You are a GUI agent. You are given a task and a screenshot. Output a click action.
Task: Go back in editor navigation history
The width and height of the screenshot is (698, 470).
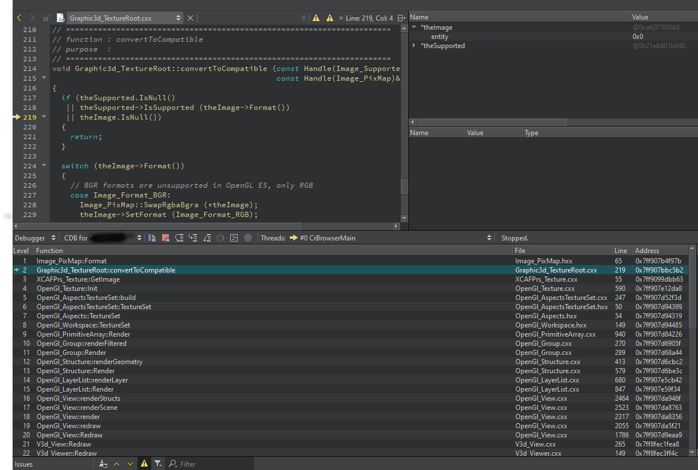pos(19,18)
